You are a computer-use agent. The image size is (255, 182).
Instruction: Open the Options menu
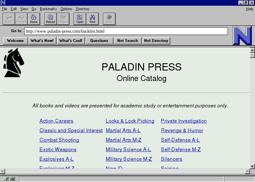pos(66,9)
